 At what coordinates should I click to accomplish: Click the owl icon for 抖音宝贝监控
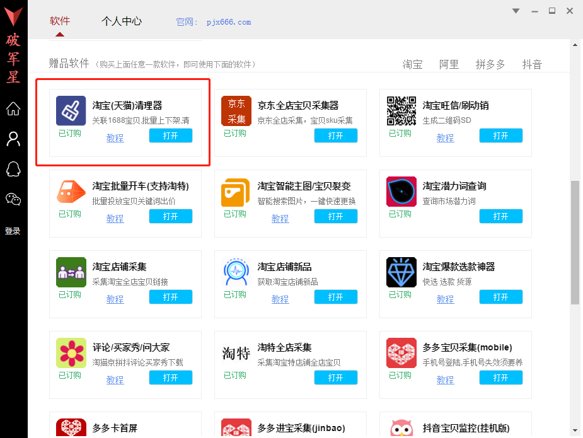click(401, 427)
